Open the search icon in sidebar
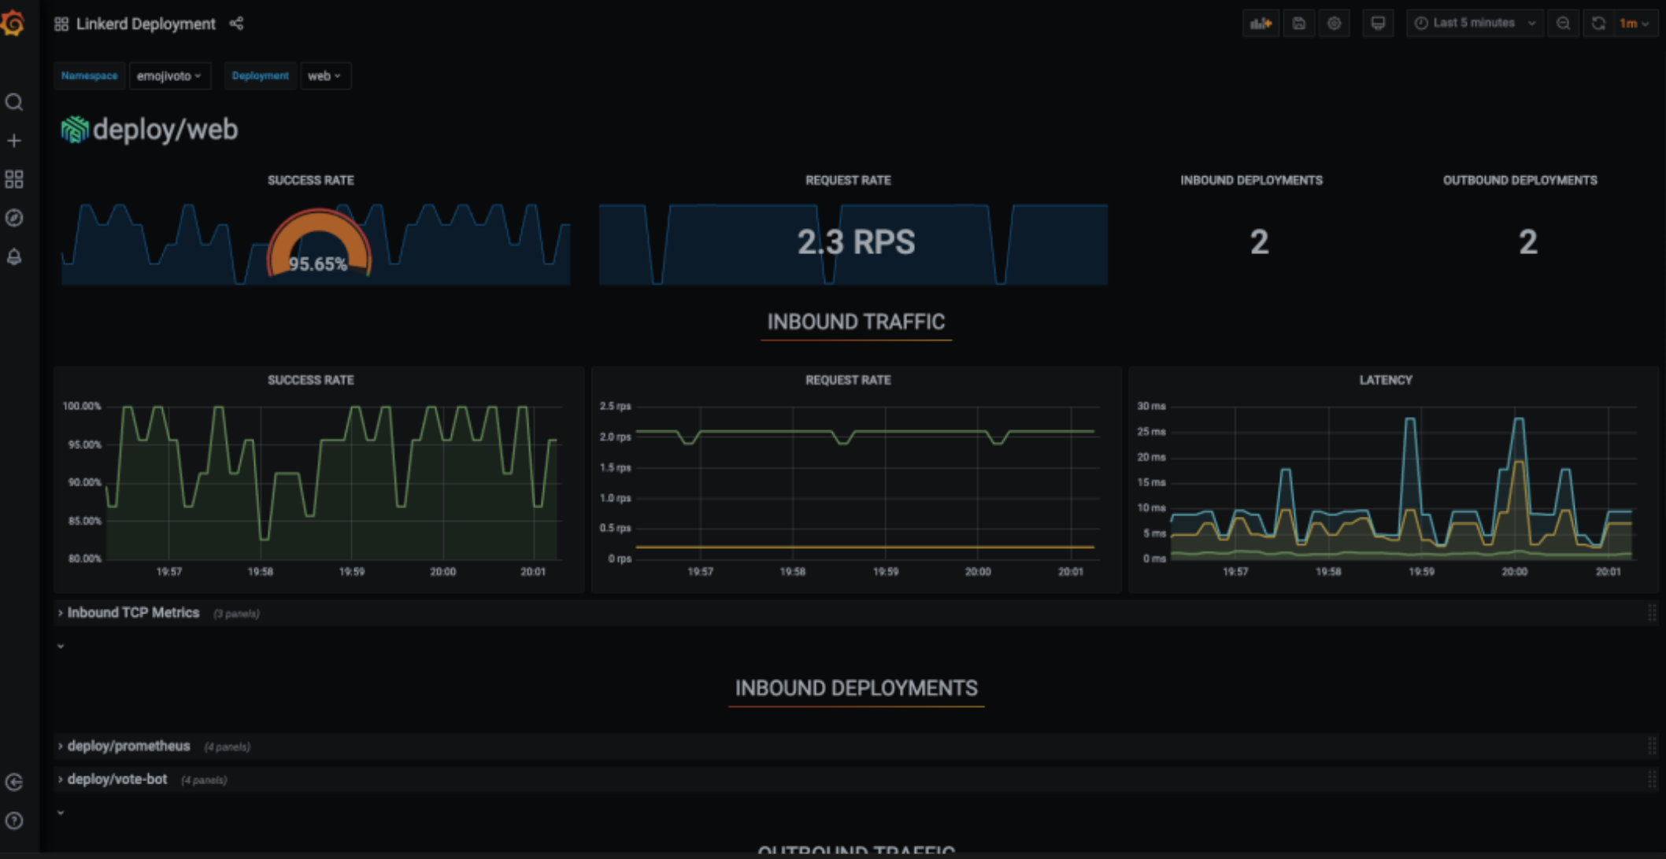Image resolution: width=1666 pixels, height=859 pixels. point(14,102)
